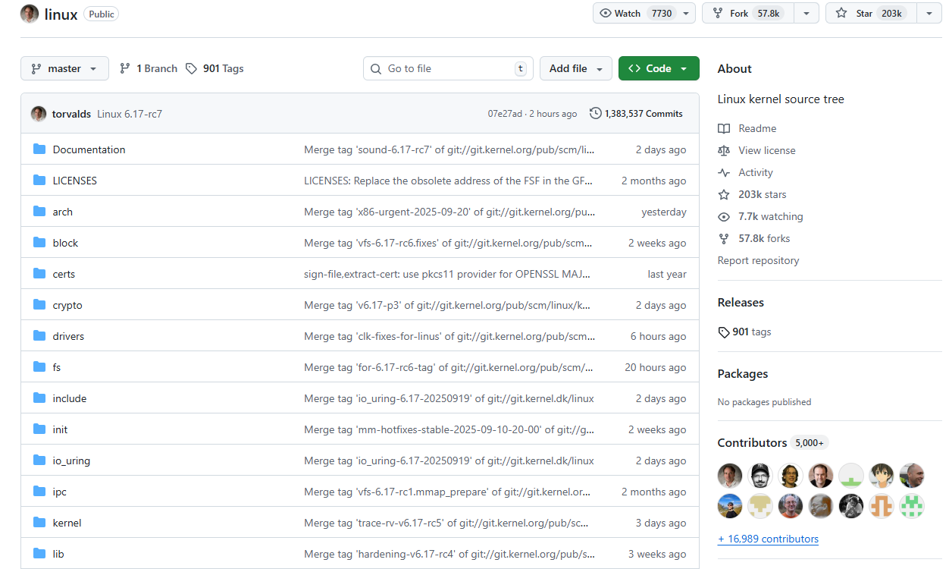Click the first contributor avatar thumbnail
This screenshot has width=949, height=569.
coord(730,476)
